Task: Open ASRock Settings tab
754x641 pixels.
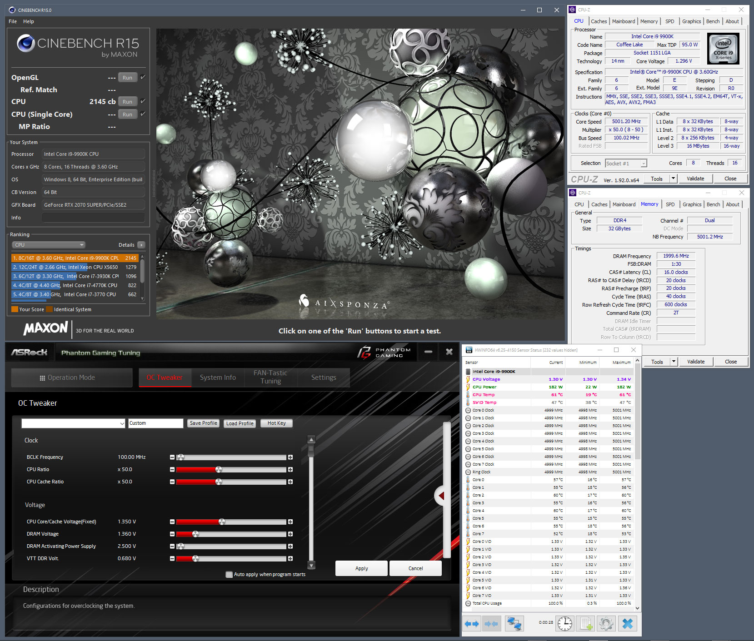Action: [324, 378]
